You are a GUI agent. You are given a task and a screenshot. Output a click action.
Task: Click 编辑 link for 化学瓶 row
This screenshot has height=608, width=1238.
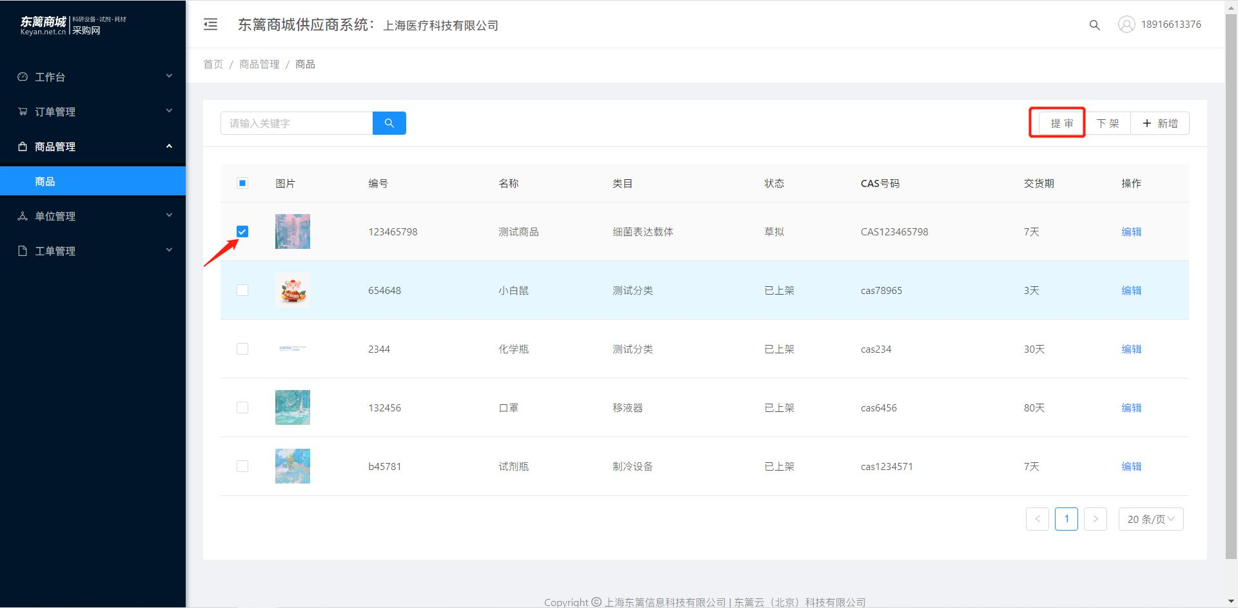pos(1132,349)
